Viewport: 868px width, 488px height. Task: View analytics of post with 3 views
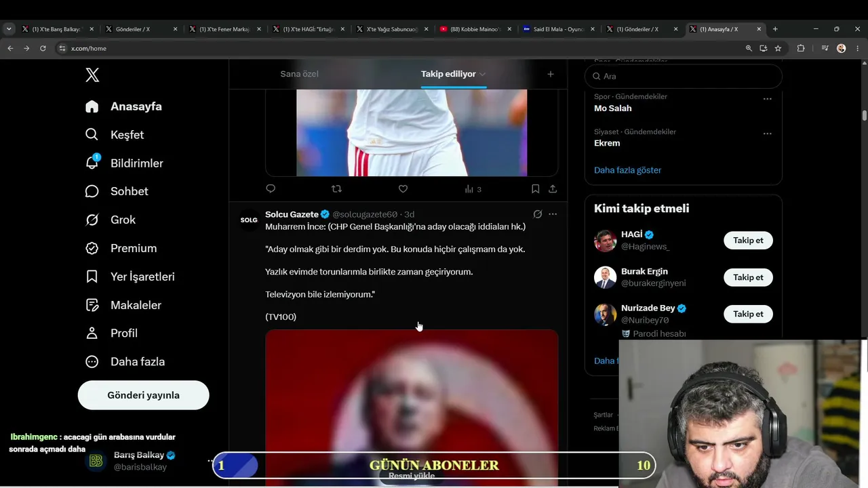[473, 189]
